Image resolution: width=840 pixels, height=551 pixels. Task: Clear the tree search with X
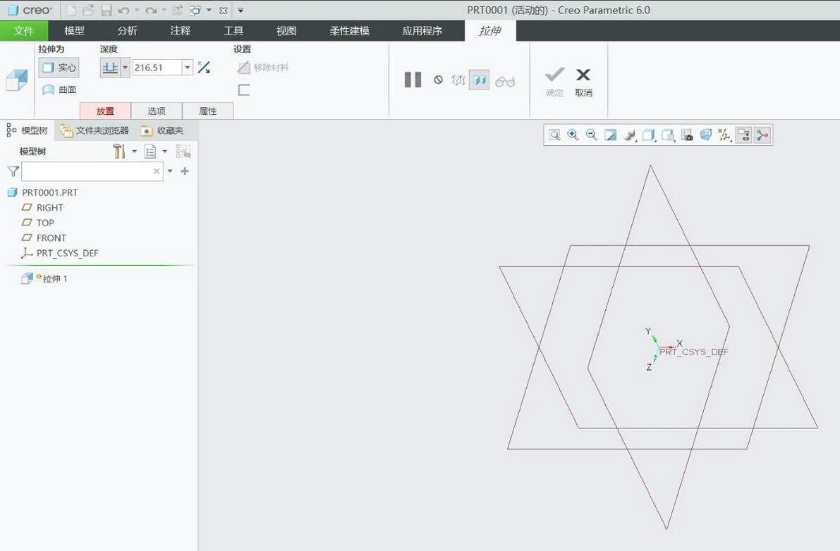[157, 171]
